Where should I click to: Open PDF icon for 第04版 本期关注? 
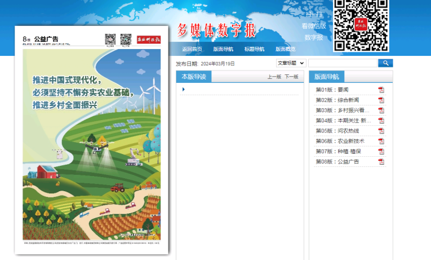click(x=381, y=121)
